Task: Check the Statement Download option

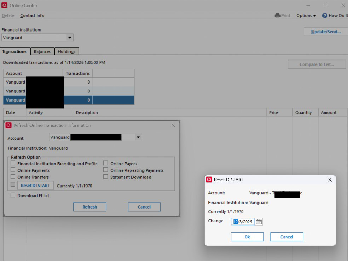Action: [x=106, y=177]
